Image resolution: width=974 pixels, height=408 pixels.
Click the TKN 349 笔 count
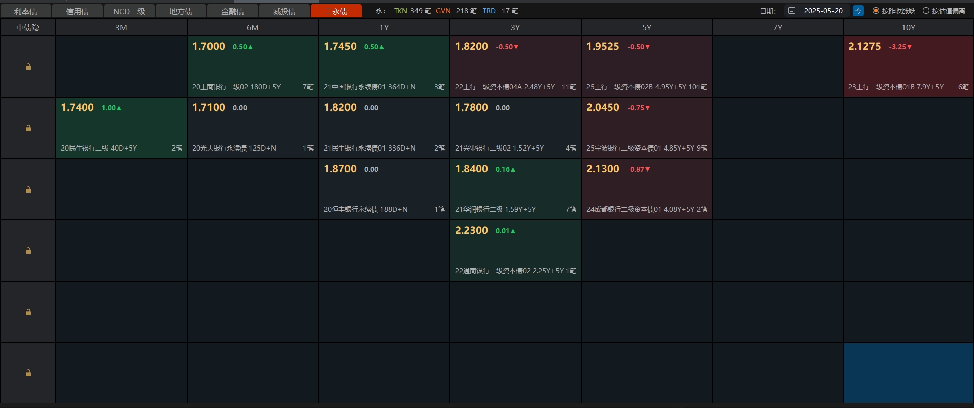(x=412, y=11)
